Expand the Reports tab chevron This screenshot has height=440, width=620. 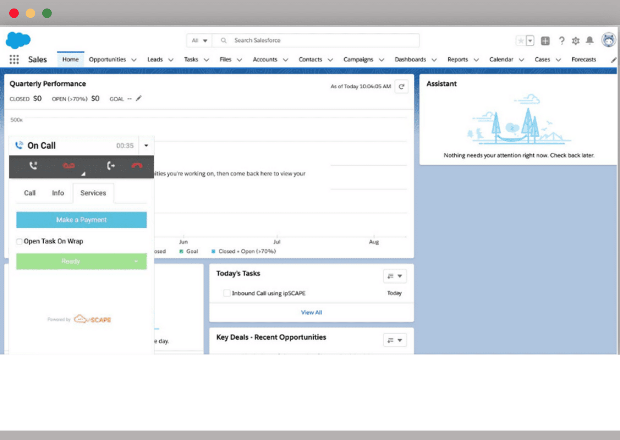tap(476, 60)
